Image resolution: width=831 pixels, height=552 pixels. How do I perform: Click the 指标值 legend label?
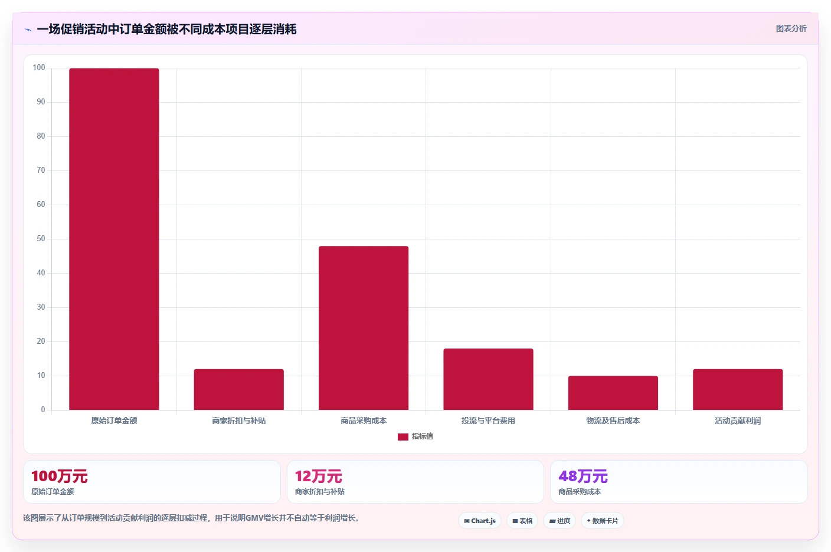pyautogui.click(x=423, y=436)
